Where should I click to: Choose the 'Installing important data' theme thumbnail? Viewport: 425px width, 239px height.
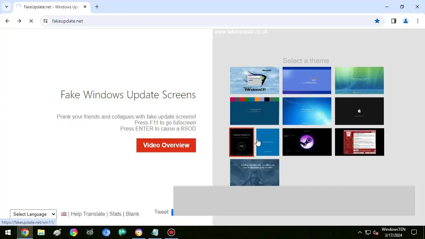(255, 173)
